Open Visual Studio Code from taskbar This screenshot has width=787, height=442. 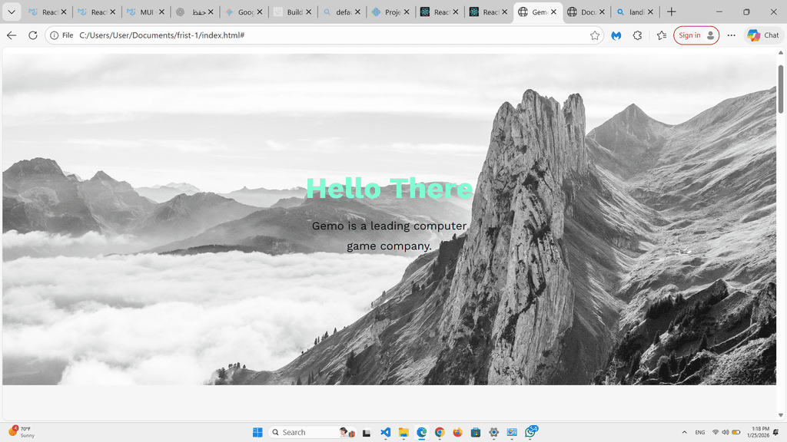tap(386, 432)
